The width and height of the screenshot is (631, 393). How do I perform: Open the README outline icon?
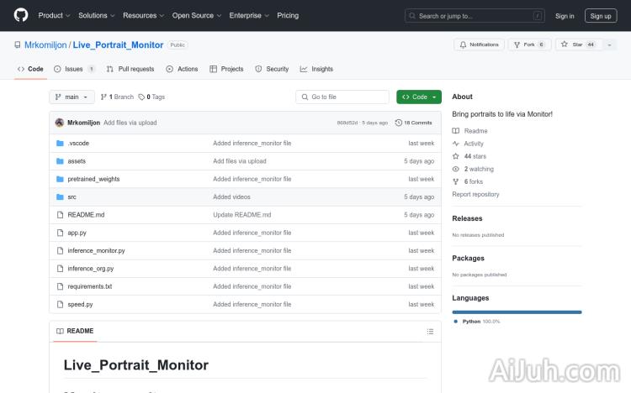point(430,332)
